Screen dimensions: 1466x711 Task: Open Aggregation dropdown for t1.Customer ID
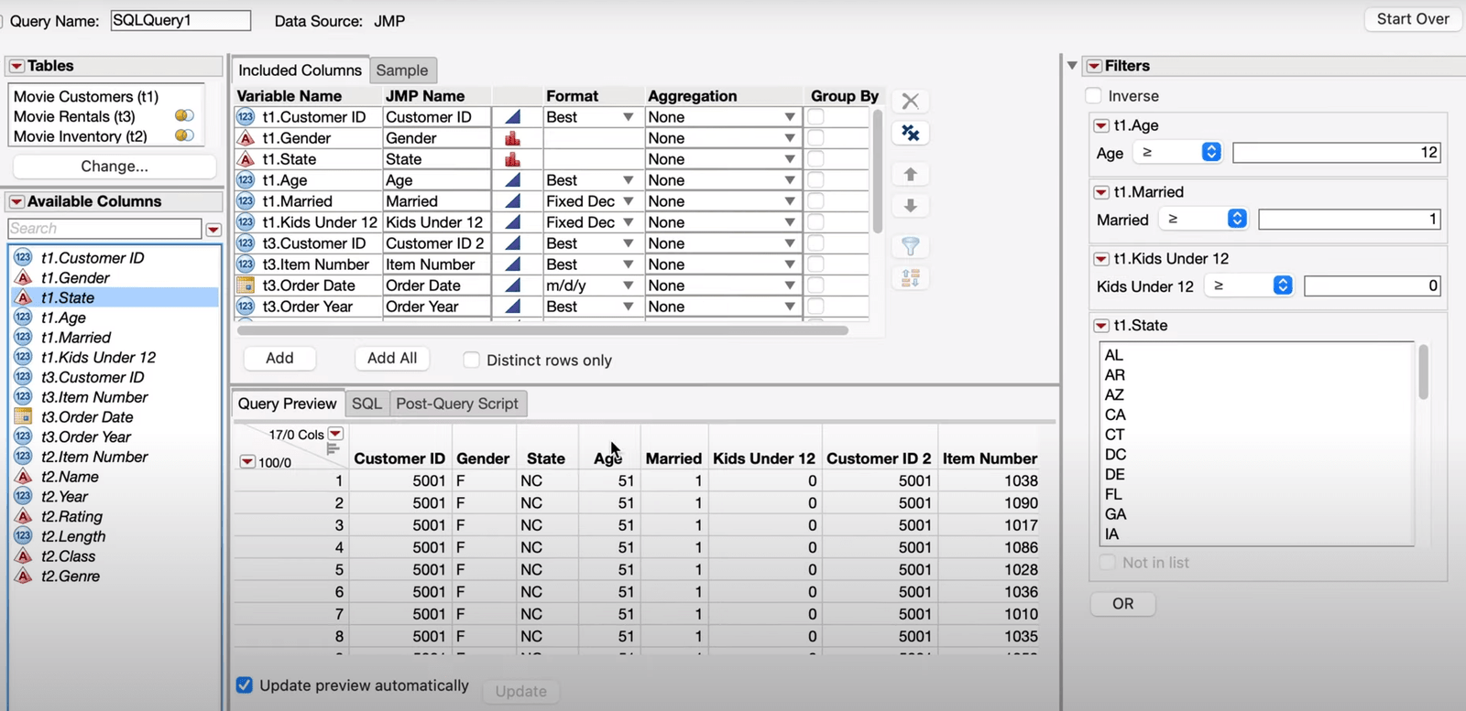[x=789, y=117]
